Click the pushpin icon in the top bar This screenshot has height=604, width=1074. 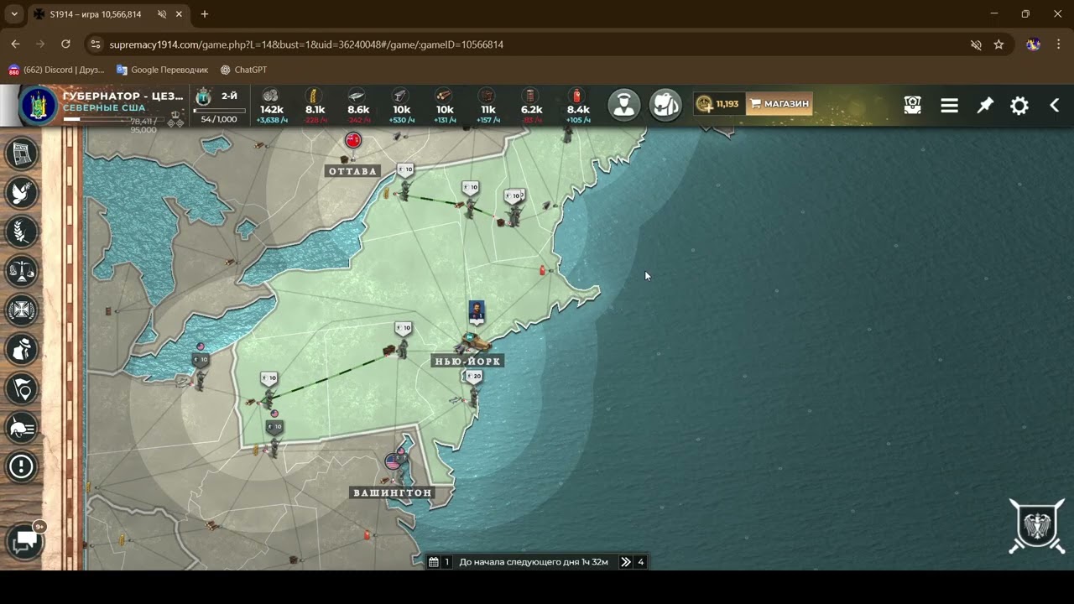coord(985,105)
